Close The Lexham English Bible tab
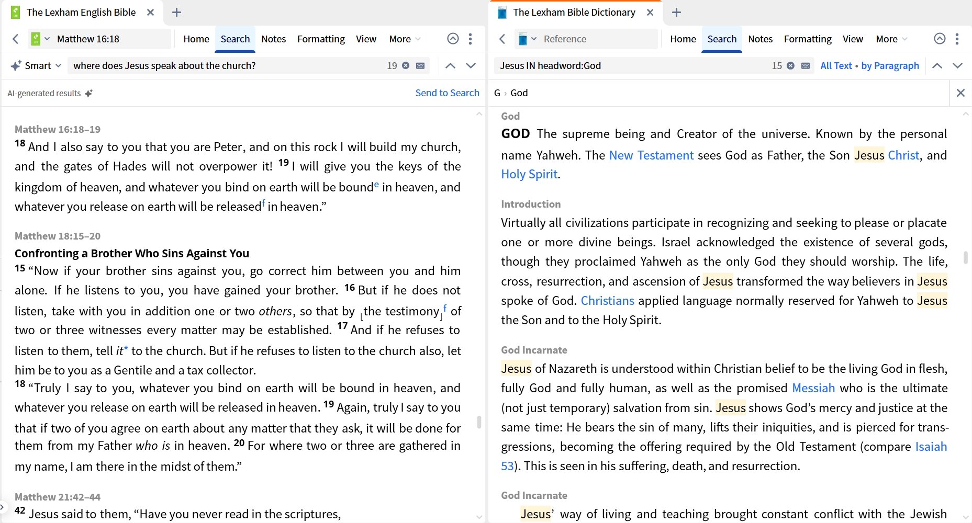 tap(150, 12)
